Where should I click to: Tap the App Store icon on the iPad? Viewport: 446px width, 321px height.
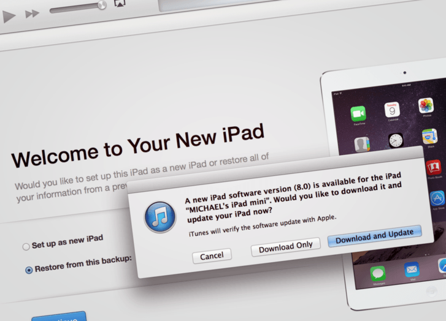(437, 197)
